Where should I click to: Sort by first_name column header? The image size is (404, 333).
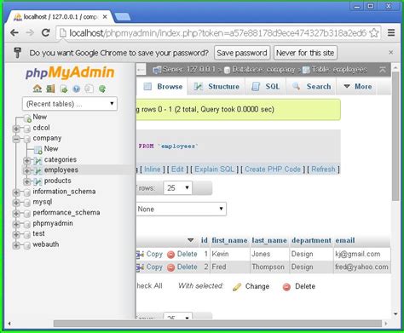pyautogui.click(x=229, y=240)
